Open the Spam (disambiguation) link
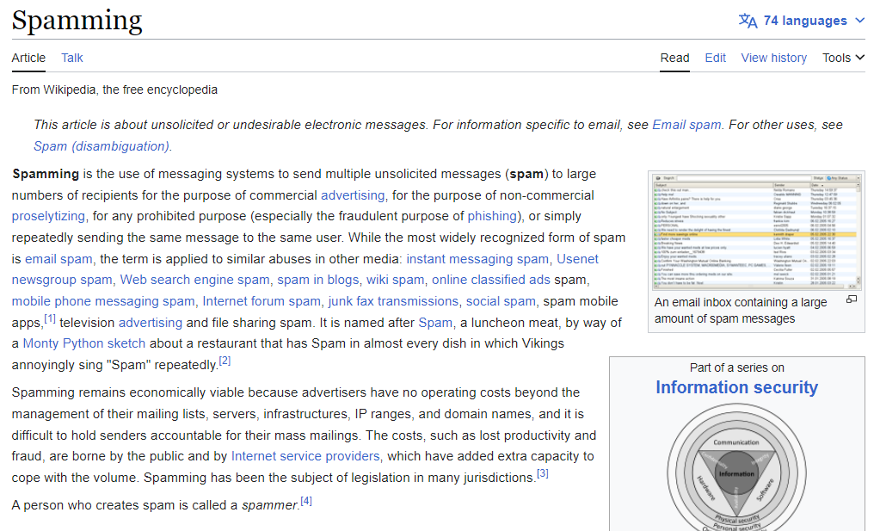Image resolution: width=880 pixels, height=531 pixels. pyautogui.click(x=101, y=146)
